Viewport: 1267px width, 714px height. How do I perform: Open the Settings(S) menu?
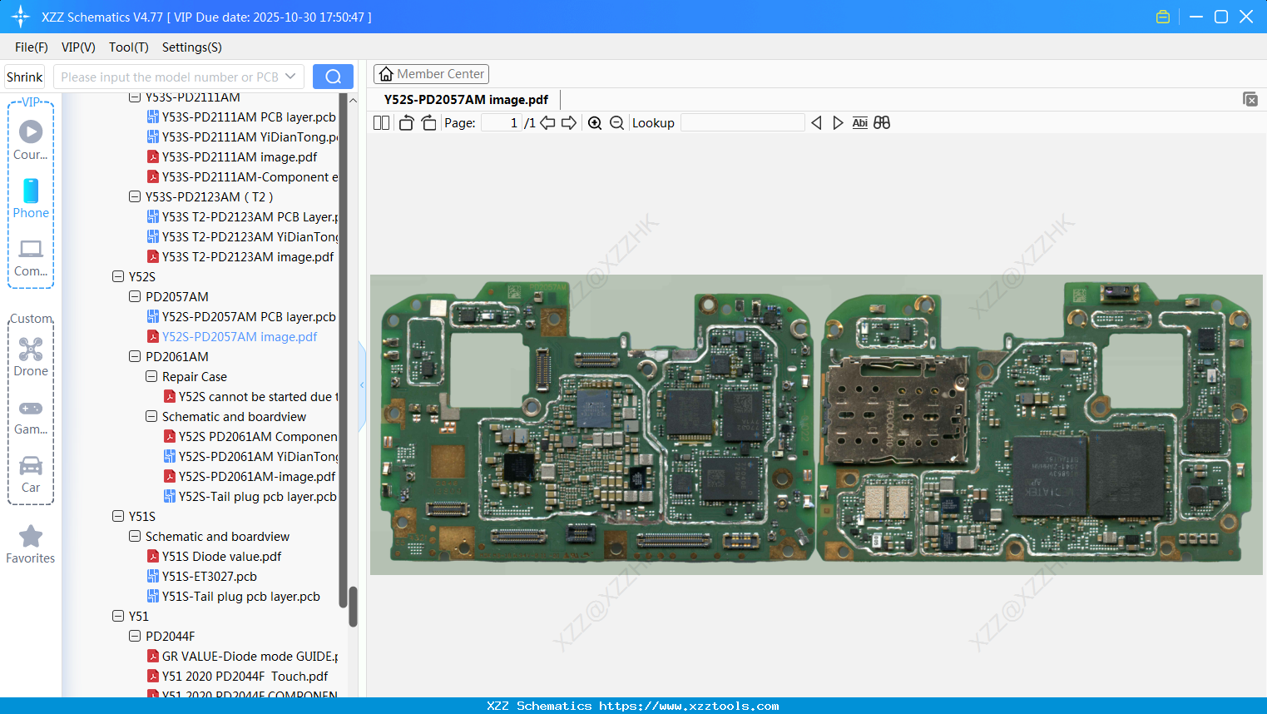click(191, 47)
